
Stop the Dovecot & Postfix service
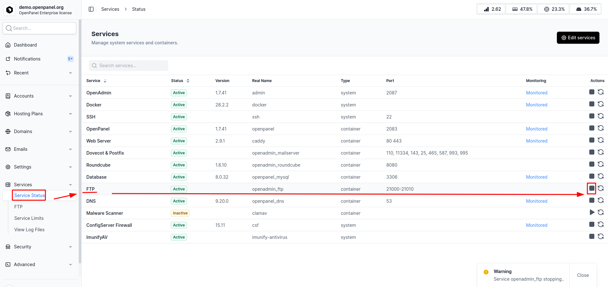tap(592, 152)
